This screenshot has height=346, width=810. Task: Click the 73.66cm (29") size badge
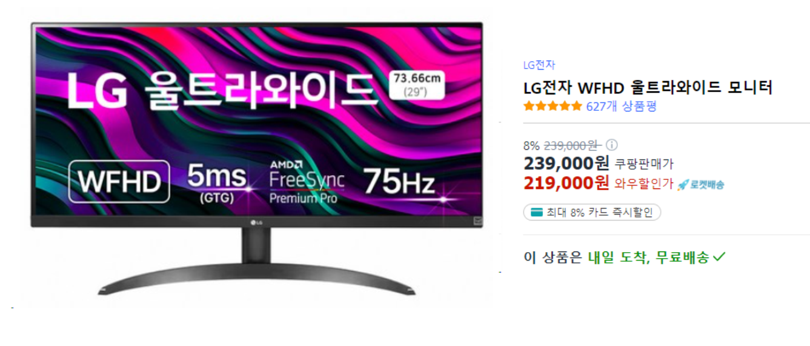(417, 85)
